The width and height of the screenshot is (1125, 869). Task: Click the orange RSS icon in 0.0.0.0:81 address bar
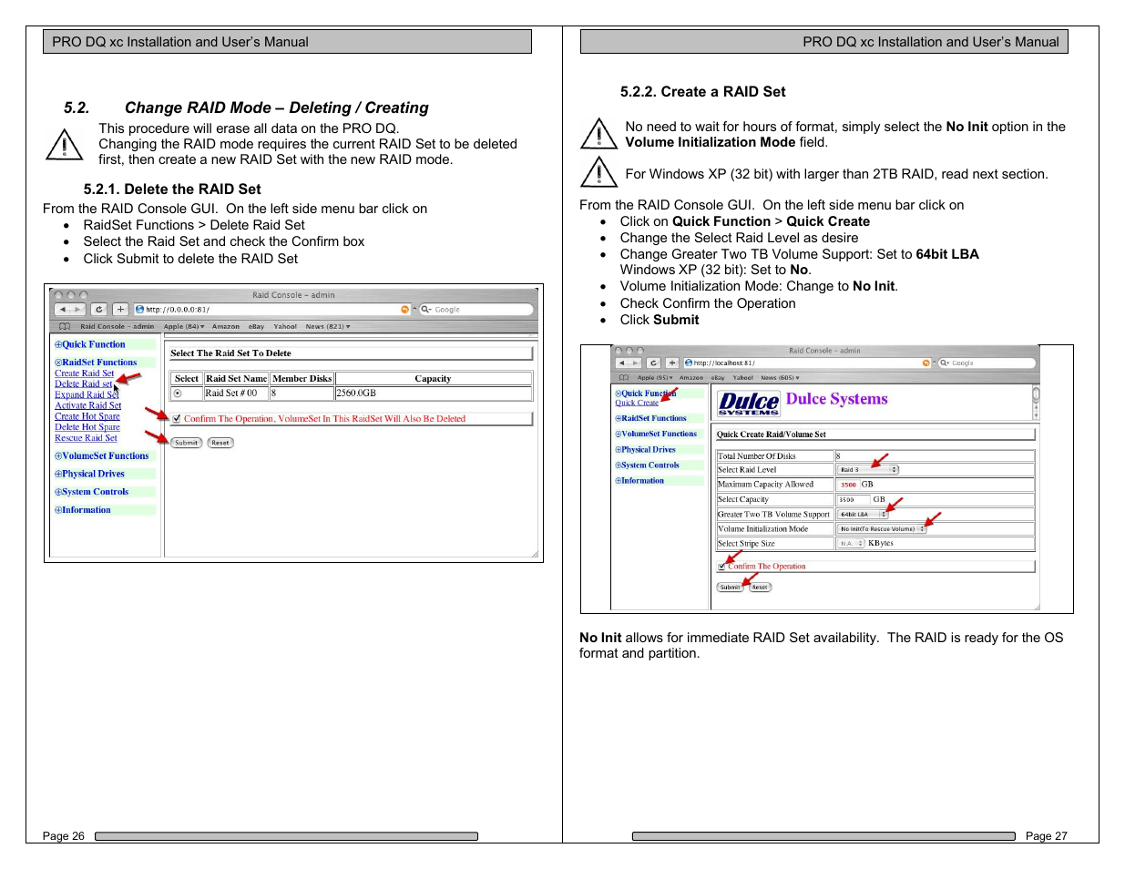pyautogui.click(x=405, y=310)
